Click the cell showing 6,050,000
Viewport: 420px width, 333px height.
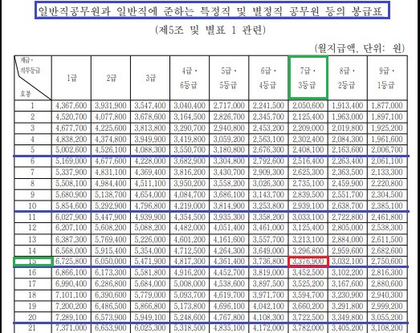tap(111, 262)
